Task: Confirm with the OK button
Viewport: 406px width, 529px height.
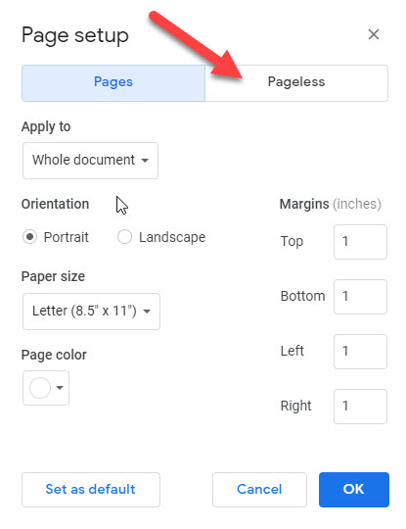Action: pyautogui.click(x=354, y=490)
